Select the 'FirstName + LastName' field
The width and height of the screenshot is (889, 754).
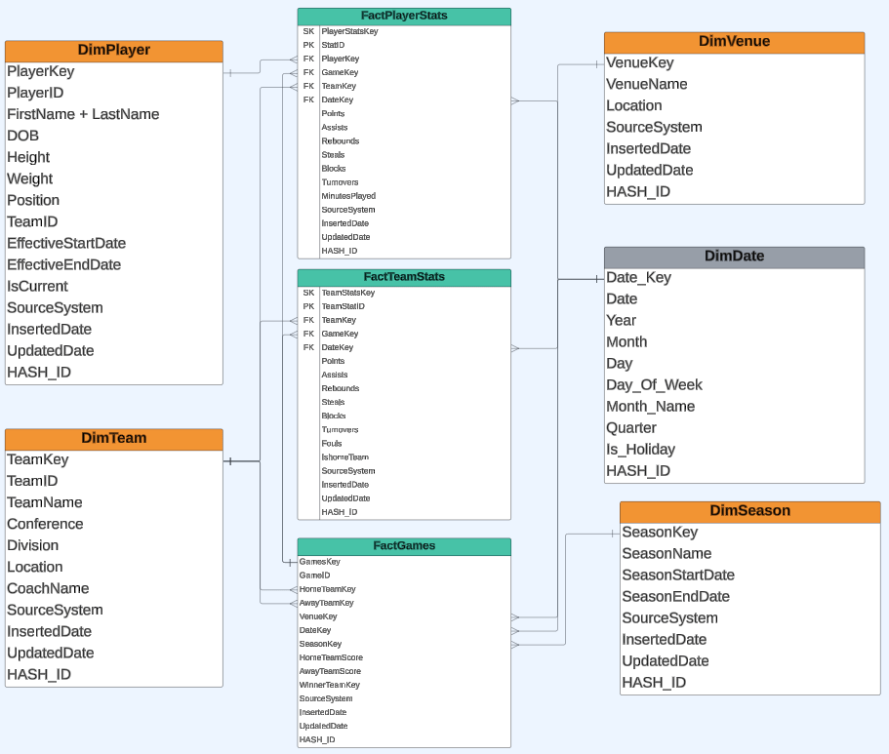(114, 114)
